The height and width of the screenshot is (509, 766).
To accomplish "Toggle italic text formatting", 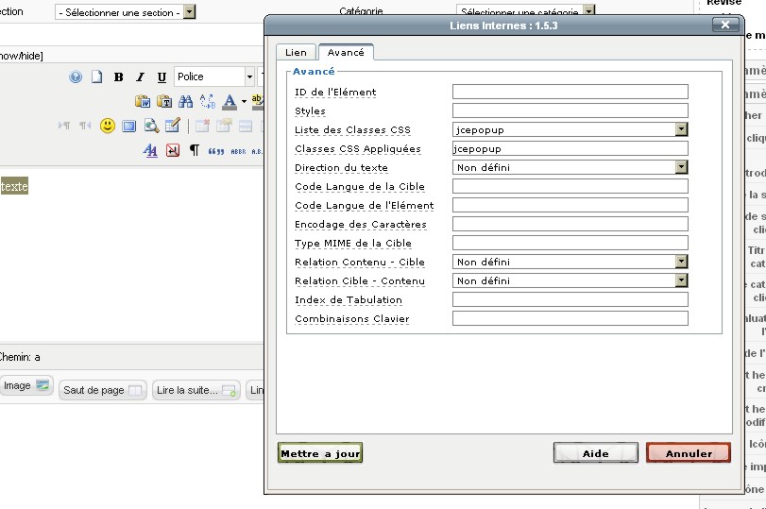I will pyautogui.click(x=140, y=77).
